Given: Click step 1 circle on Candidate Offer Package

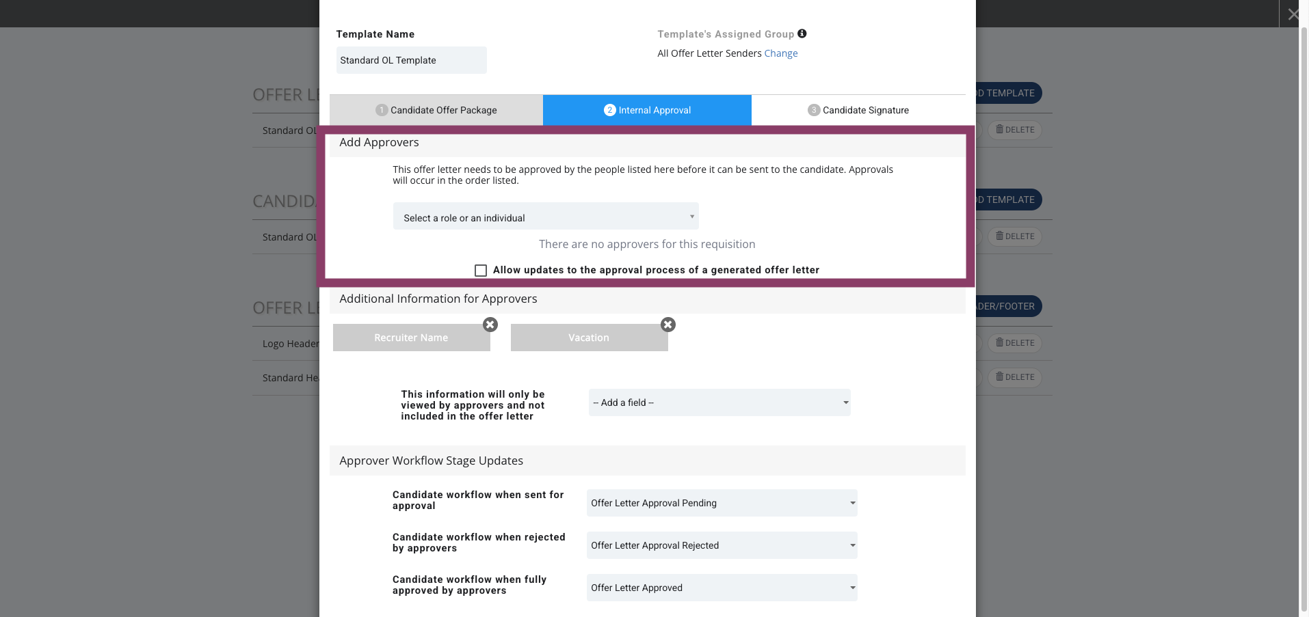Looking at the screenshot, I should click(x=382, y=110).
